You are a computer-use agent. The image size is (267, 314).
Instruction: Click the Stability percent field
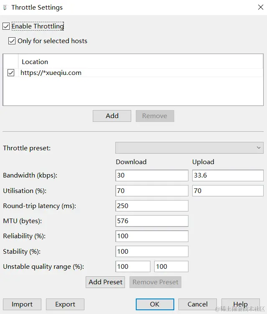[152, 251]
